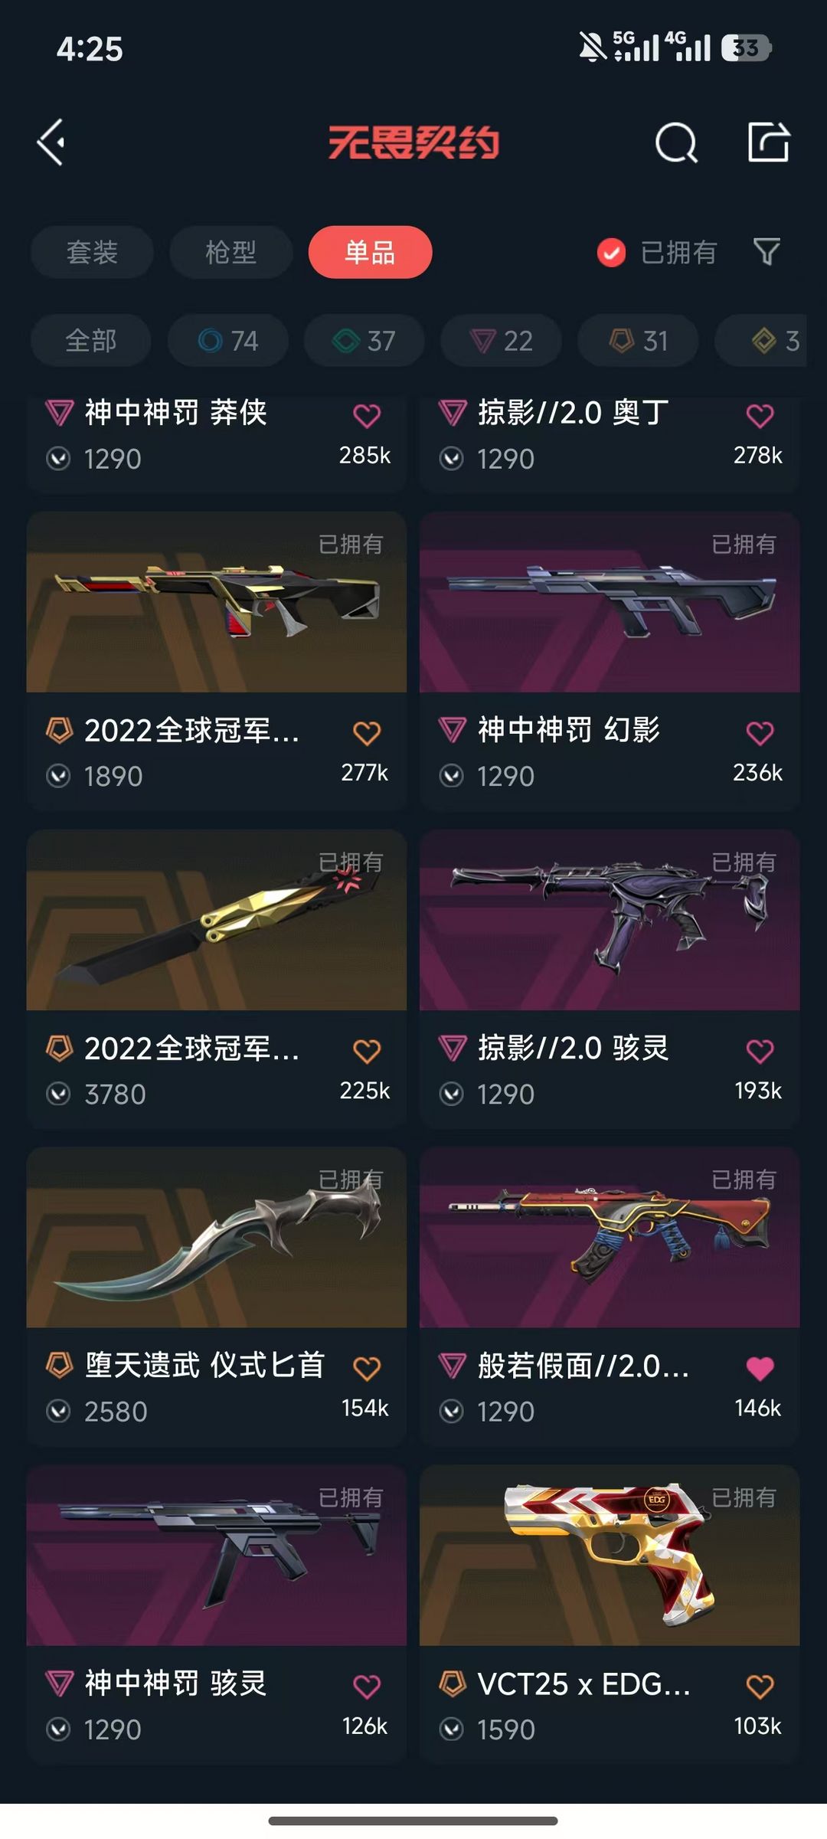Screen dimensions: 827x1839
Task: Favorite VCT25 x EDG pistol heart
Action: [760, 1687]
